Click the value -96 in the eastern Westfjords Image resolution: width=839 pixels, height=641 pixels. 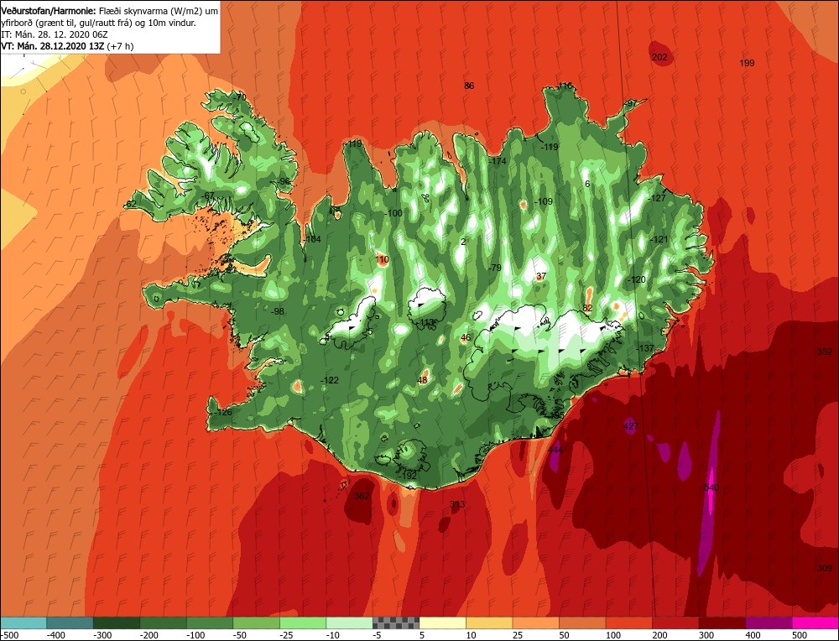point(284,181)
